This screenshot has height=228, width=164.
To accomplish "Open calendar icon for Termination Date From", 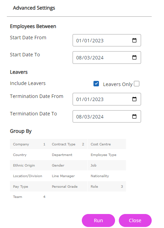I will pyautogui.click(x=134, y=99).
